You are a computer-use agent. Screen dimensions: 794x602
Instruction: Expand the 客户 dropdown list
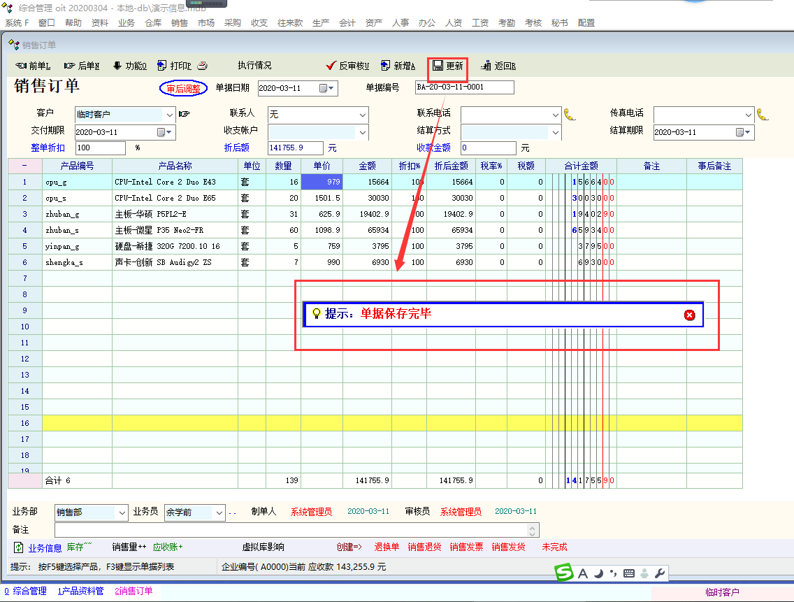pos(169,115)
